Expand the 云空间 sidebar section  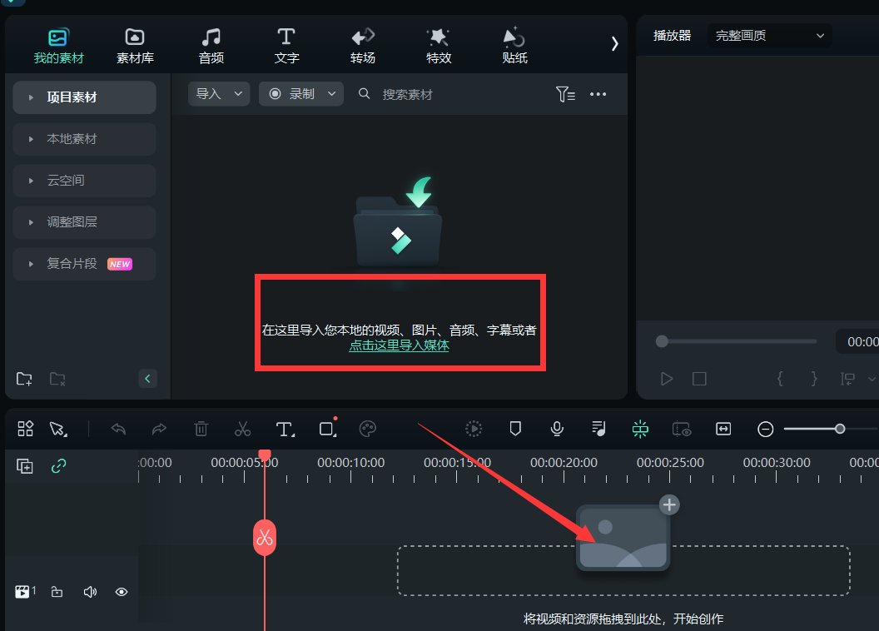[x=83, y=181]
